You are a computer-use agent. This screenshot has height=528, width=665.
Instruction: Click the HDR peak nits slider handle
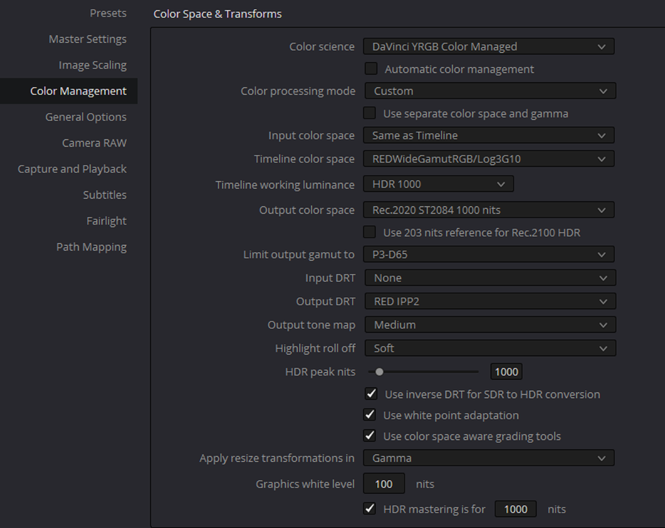click(x=380, y=372)
